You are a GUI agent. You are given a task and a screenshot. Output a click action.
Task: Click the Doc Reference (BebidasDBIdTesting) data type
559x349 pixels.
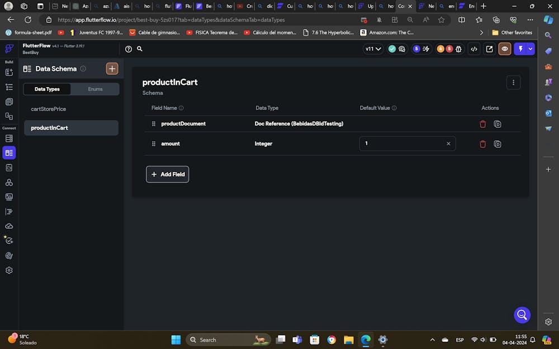click(299, 123)
